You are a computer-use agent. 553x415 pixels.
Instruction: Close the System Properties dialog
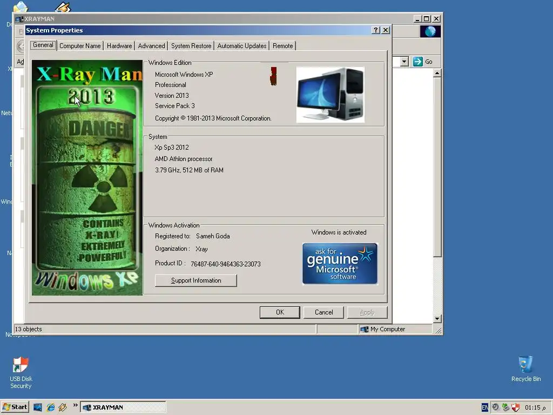tap(386, 30)
